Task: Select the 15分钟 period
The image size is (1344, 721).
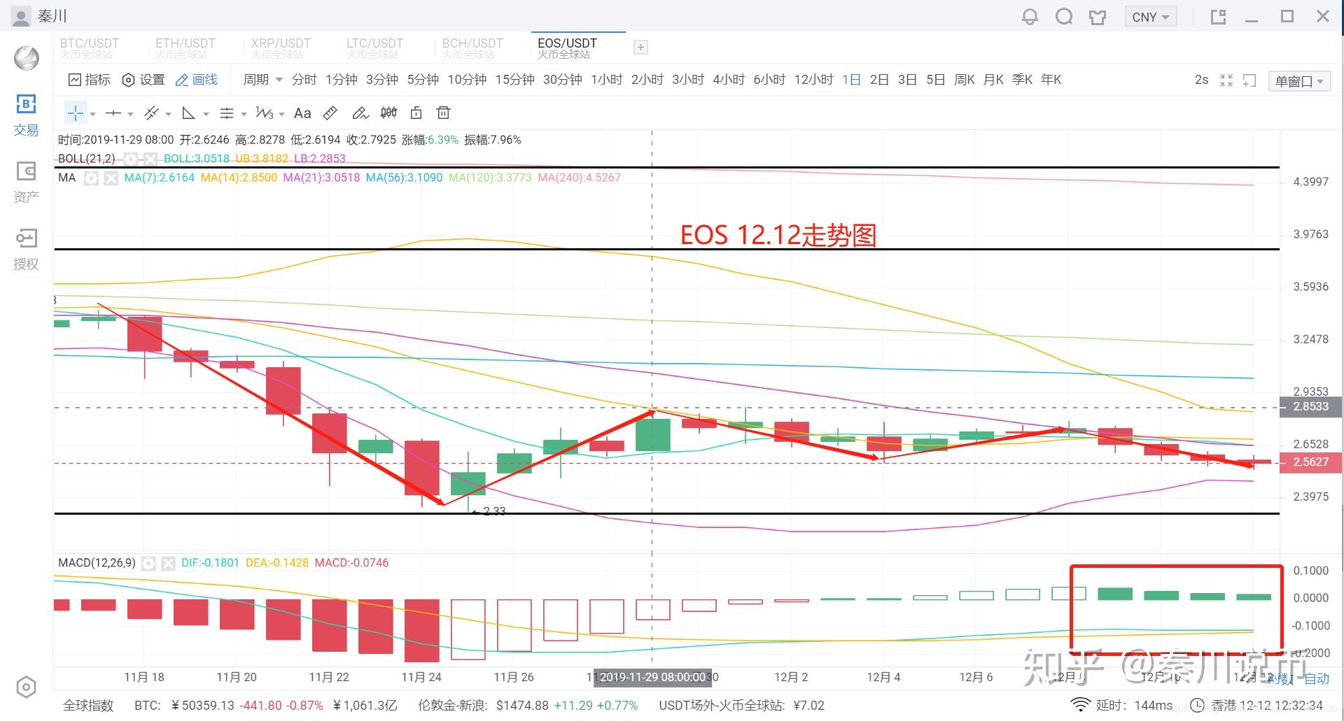Action: (515, 80)
